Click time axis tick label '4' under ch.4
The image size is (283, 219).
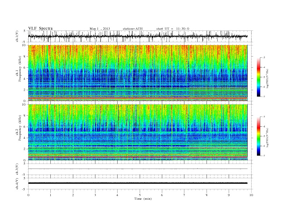pos(118,195)
